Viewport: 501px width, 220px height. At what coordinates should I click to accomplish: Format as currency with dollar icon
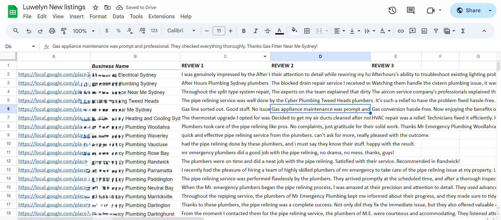[x=107, y=31]
